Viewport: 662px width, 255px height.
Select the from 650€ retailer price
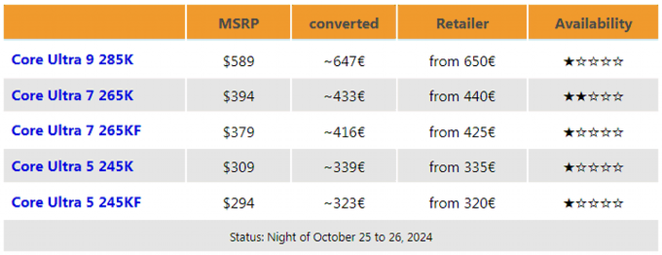point(462,62)
